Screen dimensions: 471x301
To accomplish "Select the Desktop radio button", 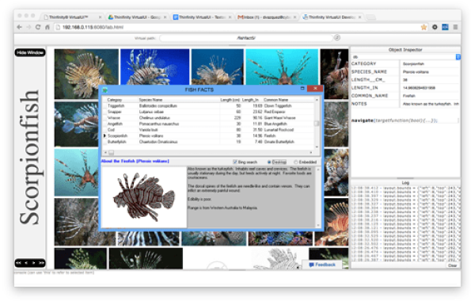I will (x=269, y=162).
